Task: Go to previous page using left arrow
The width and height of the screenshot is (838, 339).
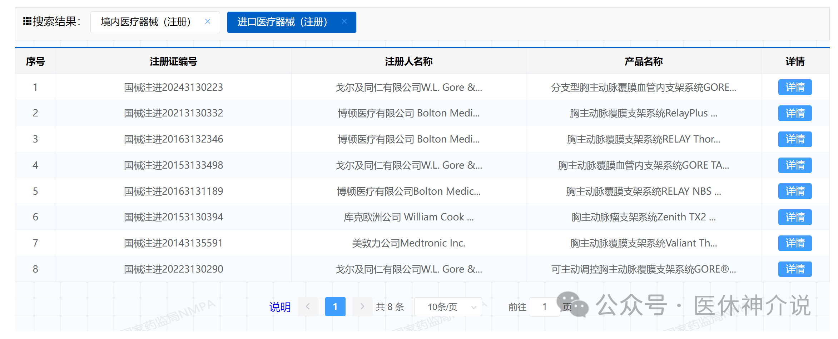Action: click(308, 306)
